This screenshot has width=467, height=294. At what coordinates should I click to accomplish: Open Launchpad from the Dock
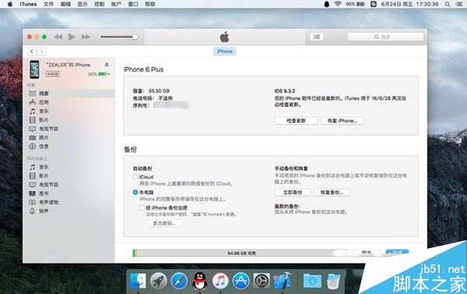click(x=159, y=280)
